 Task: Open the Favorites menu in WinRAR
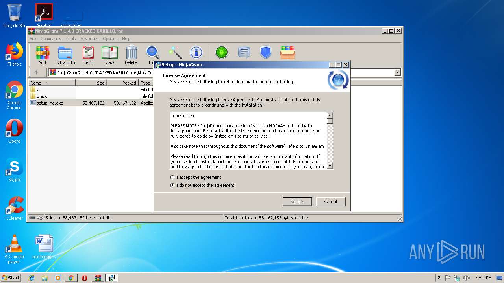point(89,39)
